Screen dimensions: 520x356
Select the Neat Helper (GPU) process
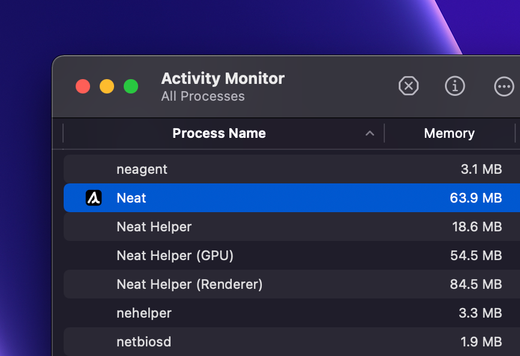175,255
